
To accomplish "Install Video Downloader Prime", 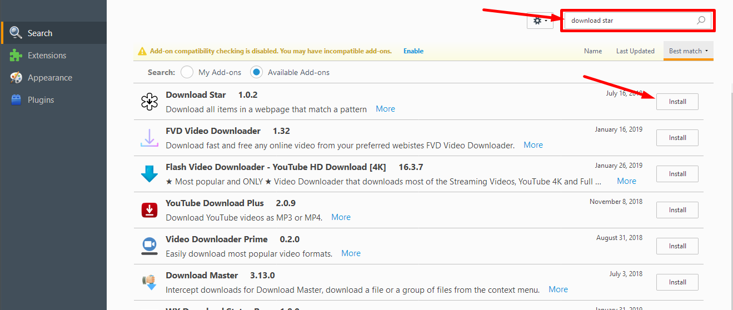I will 677,246.
